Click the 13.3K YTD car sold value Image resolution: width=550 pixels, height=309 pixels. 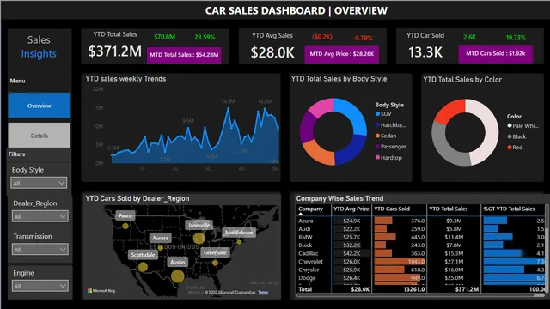(425, 52)
